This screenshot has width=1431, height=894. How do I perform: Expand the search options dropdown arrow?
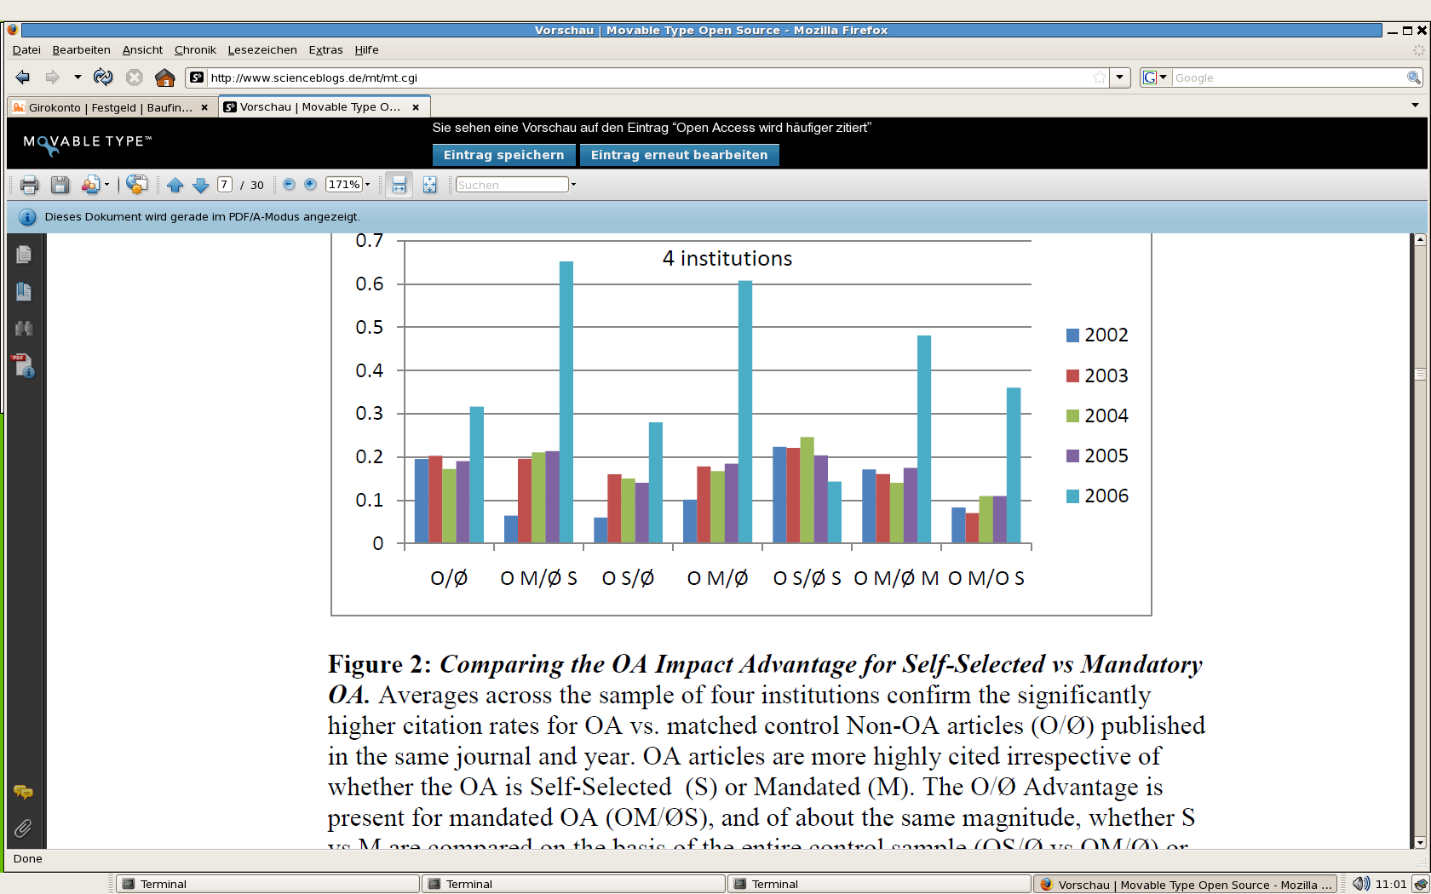coord(573,184)
